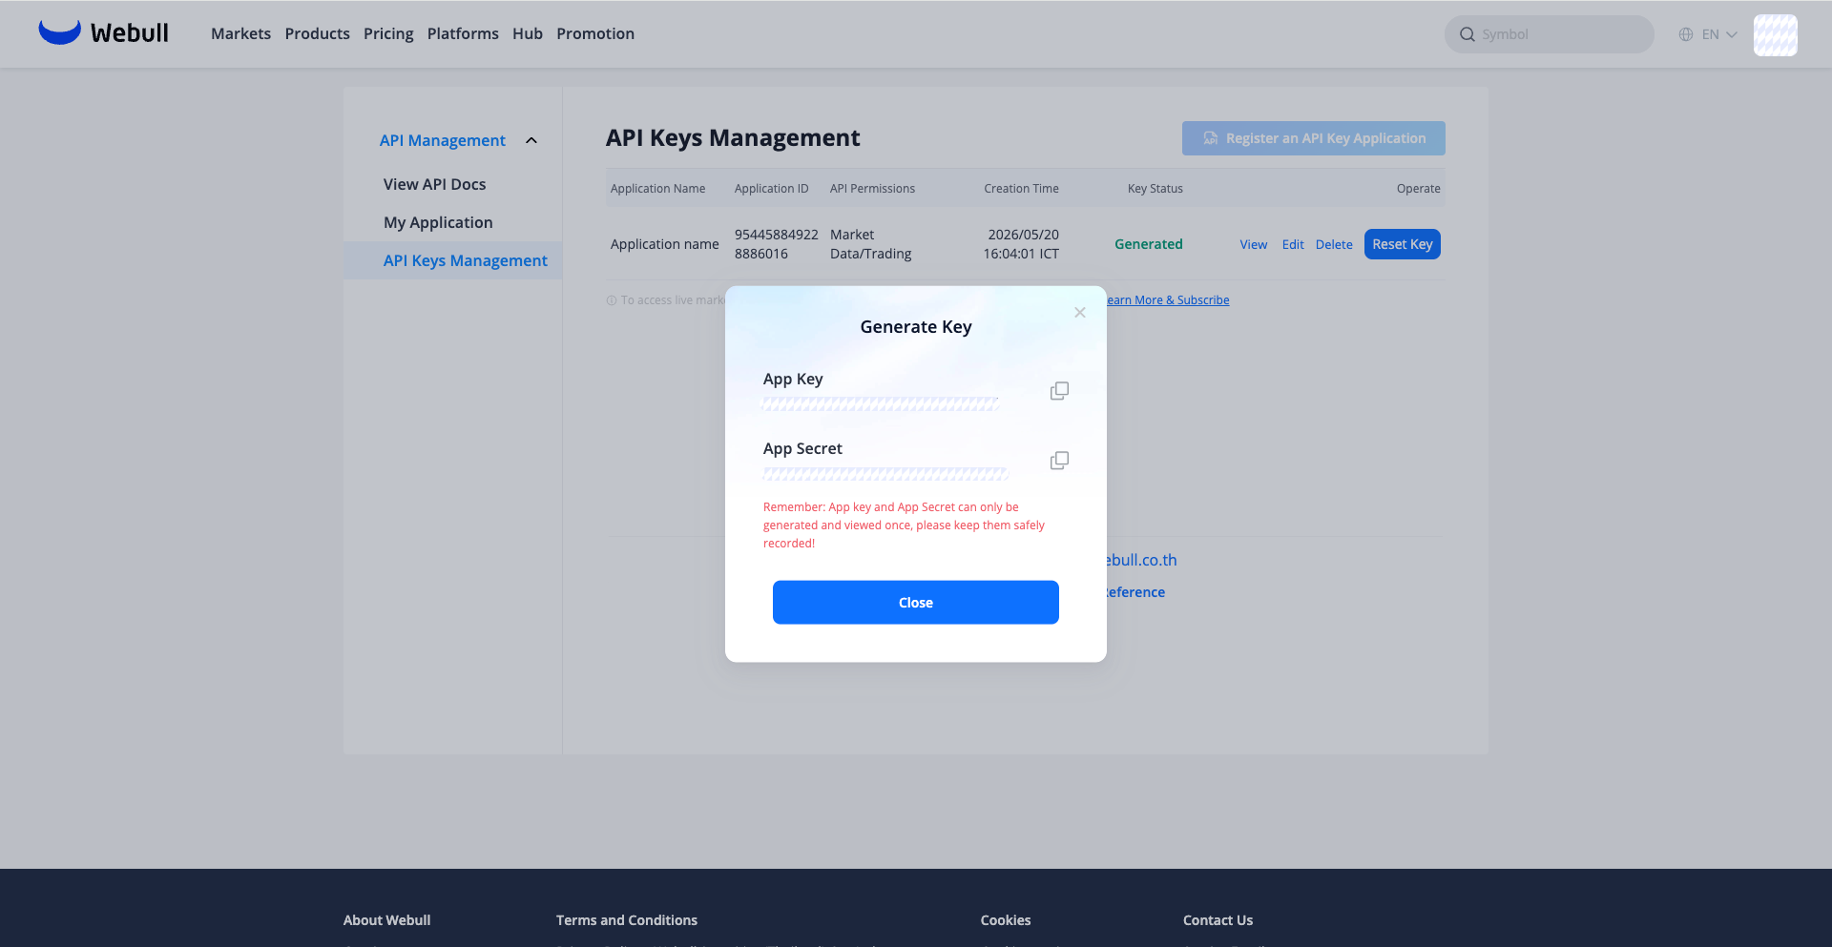The image size is (1832, 947).
Task: Open Terms and Conditions footer link
Action: pyautogui.click(x=627, y=920)
